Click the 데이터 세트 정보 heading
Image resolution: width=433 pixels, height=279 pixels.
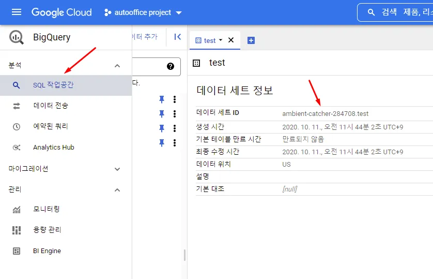pyautogui.click(x=235, y=91)
